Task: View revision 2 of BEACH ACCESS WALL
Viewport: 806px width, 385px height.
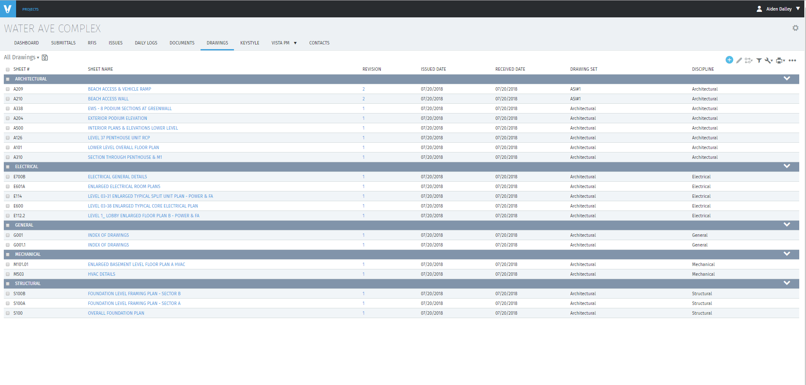Action: (363, 99)
